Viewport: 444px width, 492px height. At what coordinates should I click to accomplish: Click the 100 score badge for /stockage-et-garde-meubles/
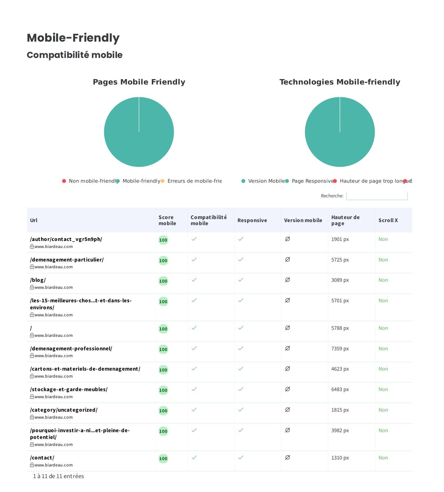coord(163,390)
